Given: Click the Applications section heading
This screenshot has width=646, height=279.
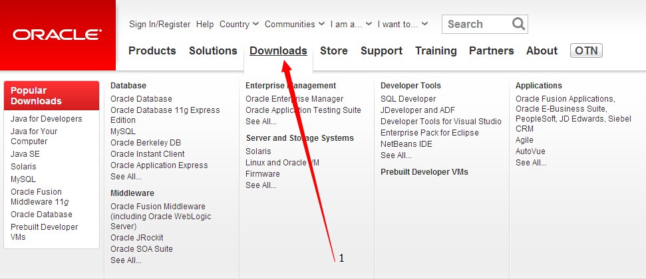Looking at the screenshot, I should click(539, 86).
